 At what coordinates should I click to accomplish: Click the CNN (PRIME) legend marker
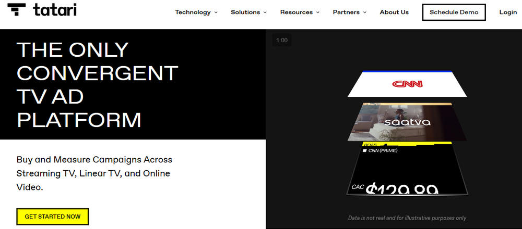click(x=364, y=151)
